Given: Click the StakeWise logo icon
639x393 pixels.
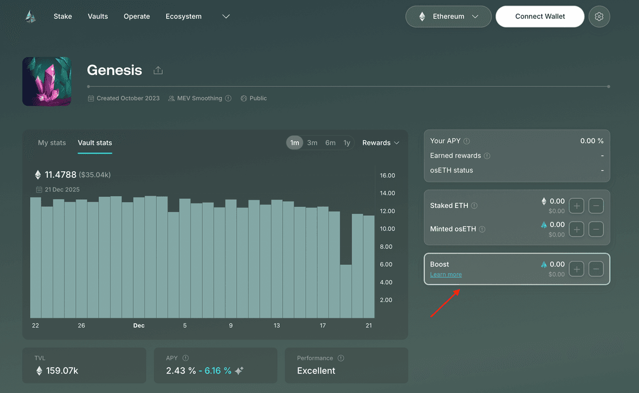Looking at the screenshot, I should tap(30, 17).
